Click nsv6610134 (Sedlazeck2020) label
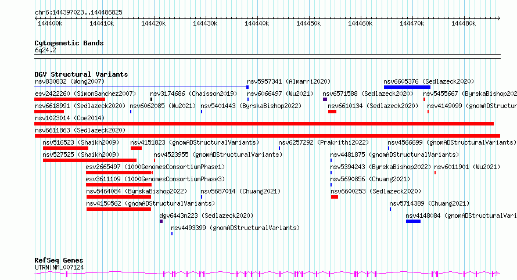 pos(373,106)
